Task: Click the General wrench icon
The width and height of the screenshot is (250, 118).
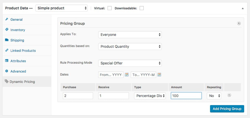Action: (7, 19)
